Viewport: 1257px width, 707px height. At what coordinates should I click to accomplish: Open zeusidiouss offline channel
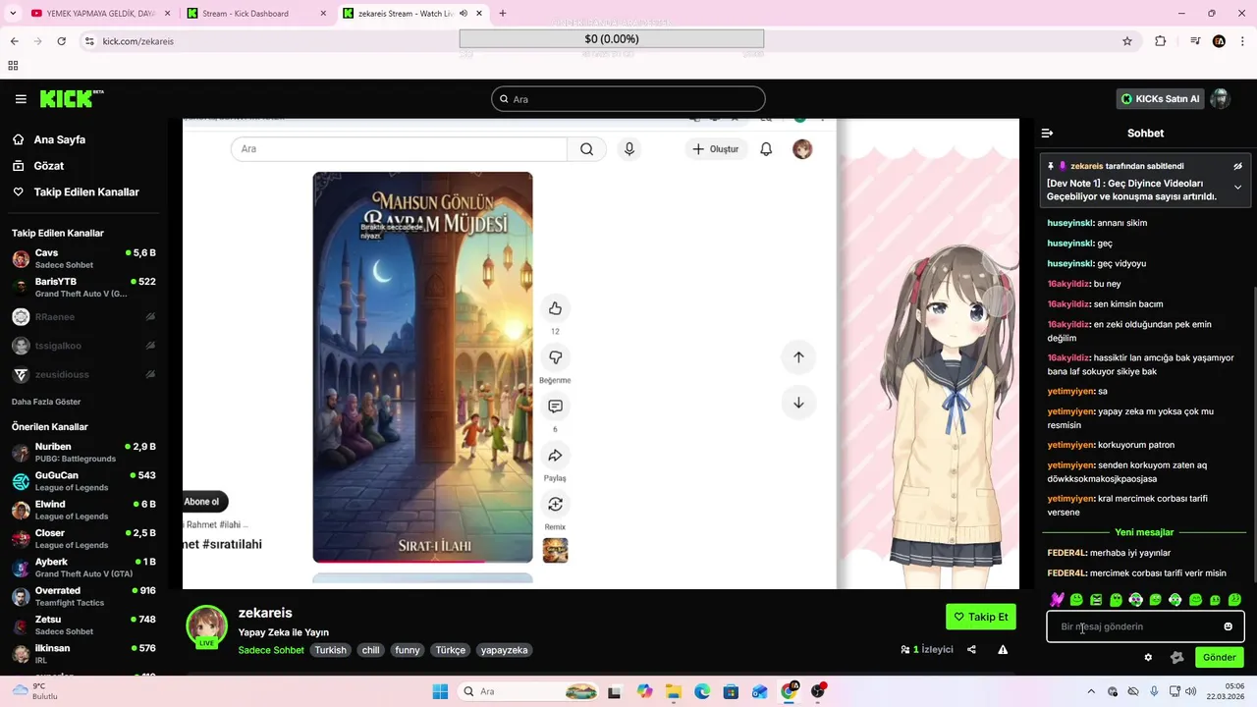(x=83, y=375)
